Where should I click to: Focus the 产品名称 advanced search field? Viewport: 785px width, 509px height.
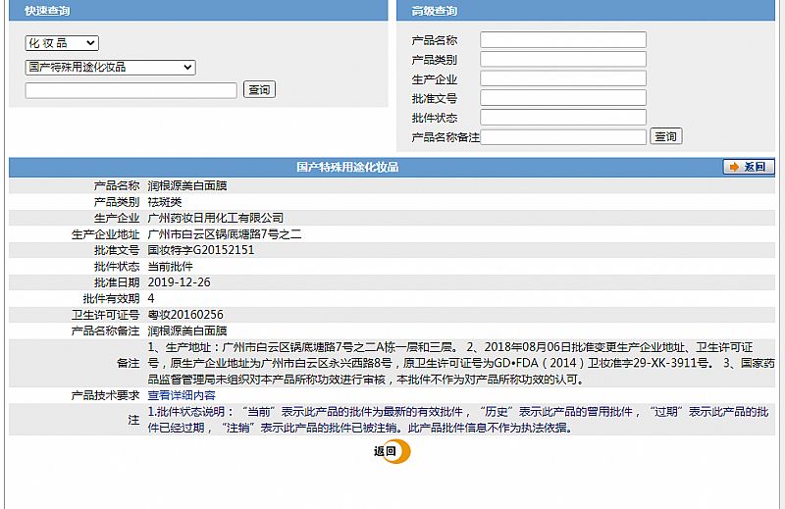(562, 40)
